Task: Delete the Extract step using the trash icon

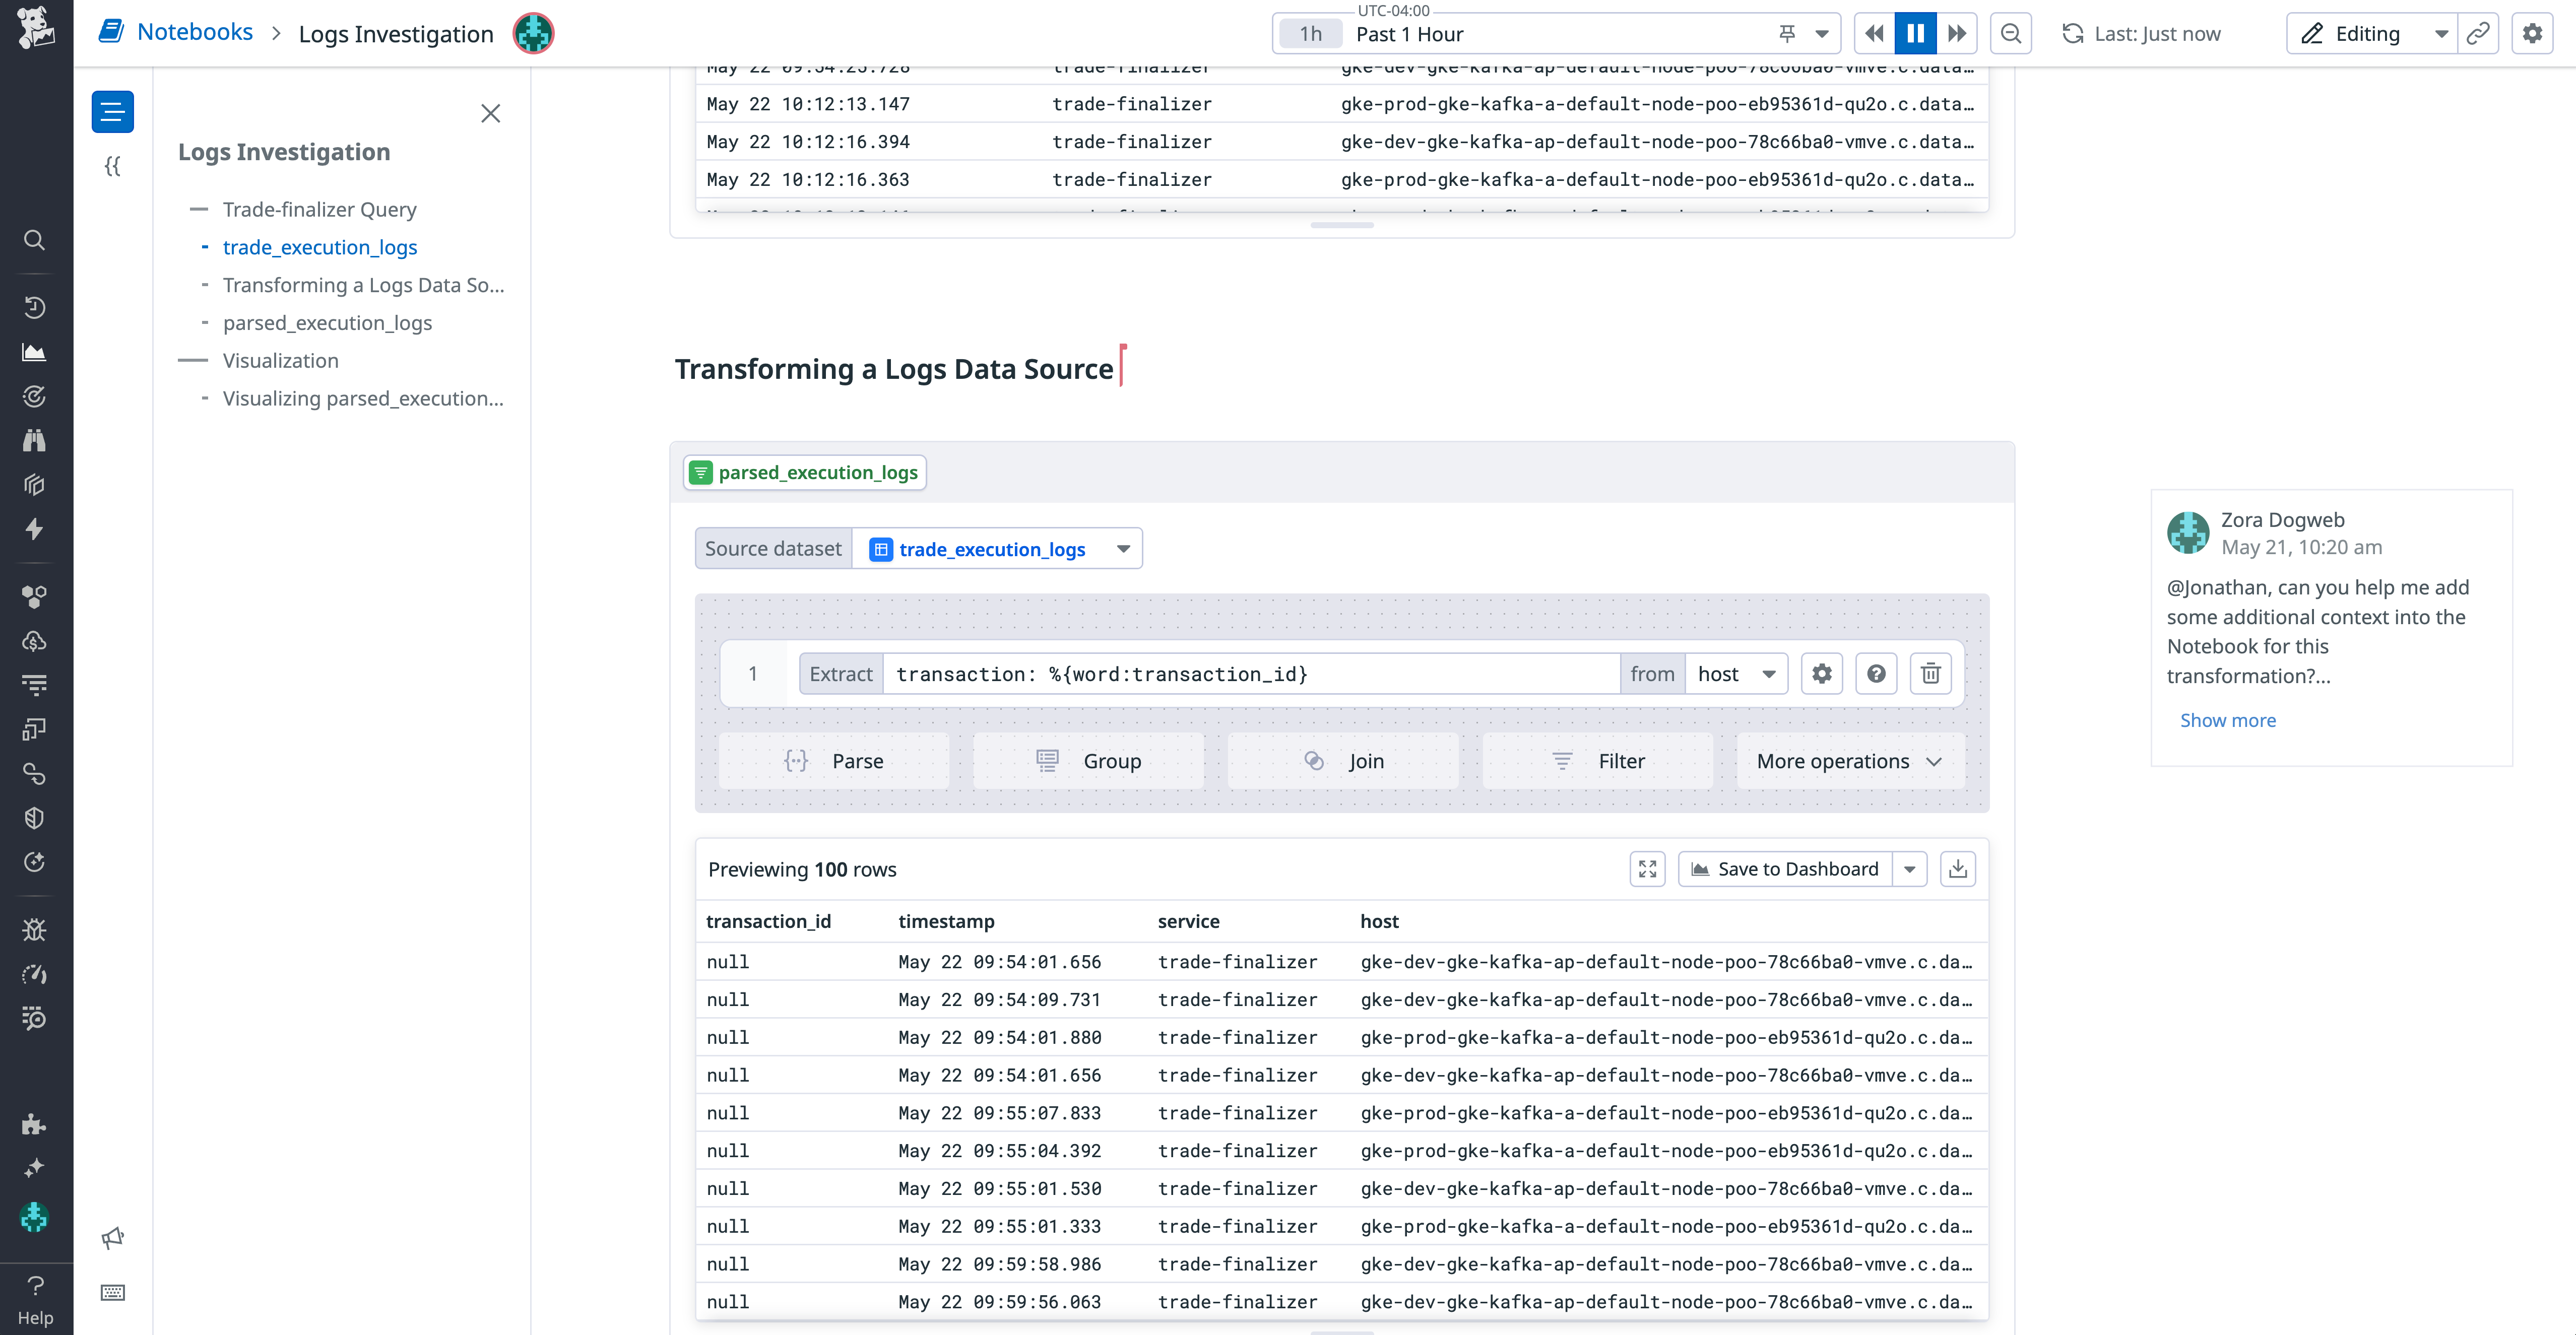Action: click(x=1930, y=673)
